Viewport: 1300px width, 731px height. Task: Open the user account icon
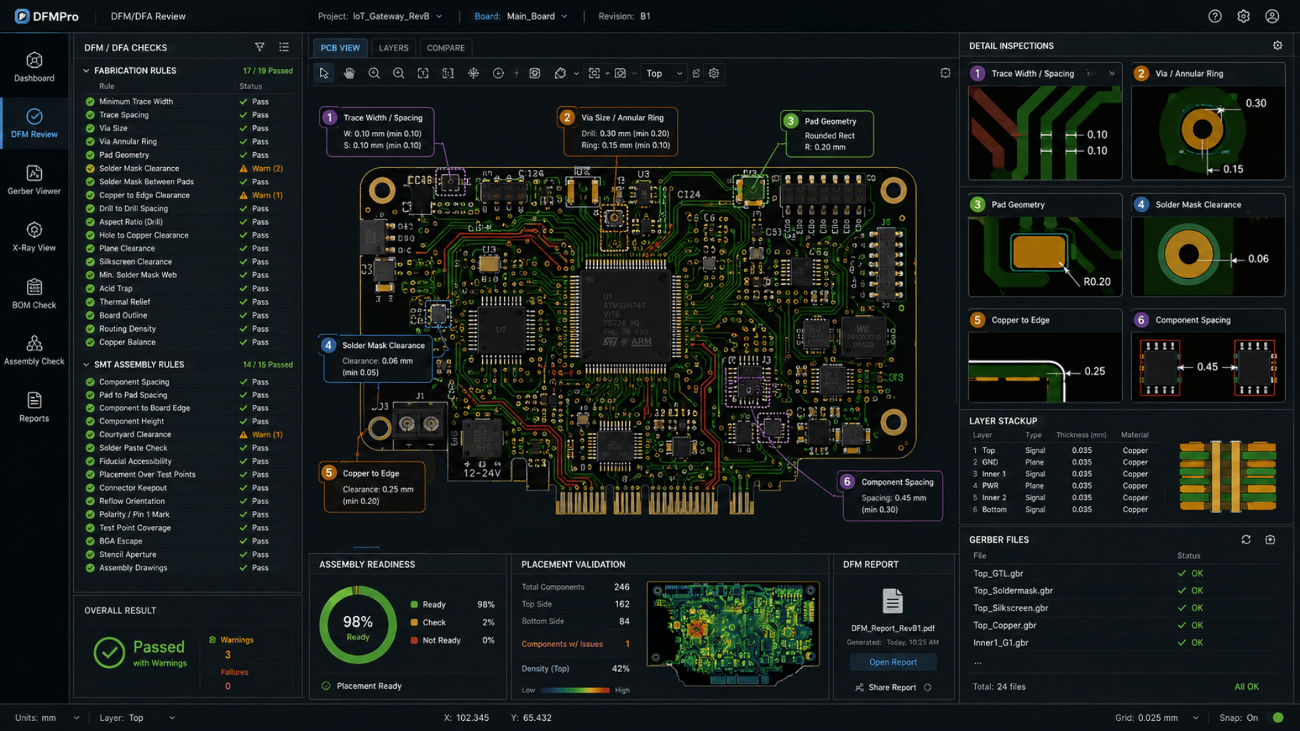[x=1272, y=16]
